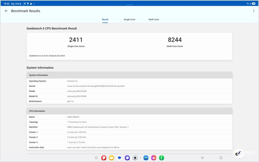Tap the battery indicator in status bar
259x162 pixels.
click(x=253, y=4)
